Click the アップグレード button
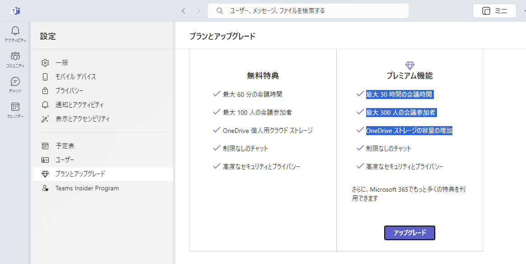The image size is (526, 264). coord(410,233)
